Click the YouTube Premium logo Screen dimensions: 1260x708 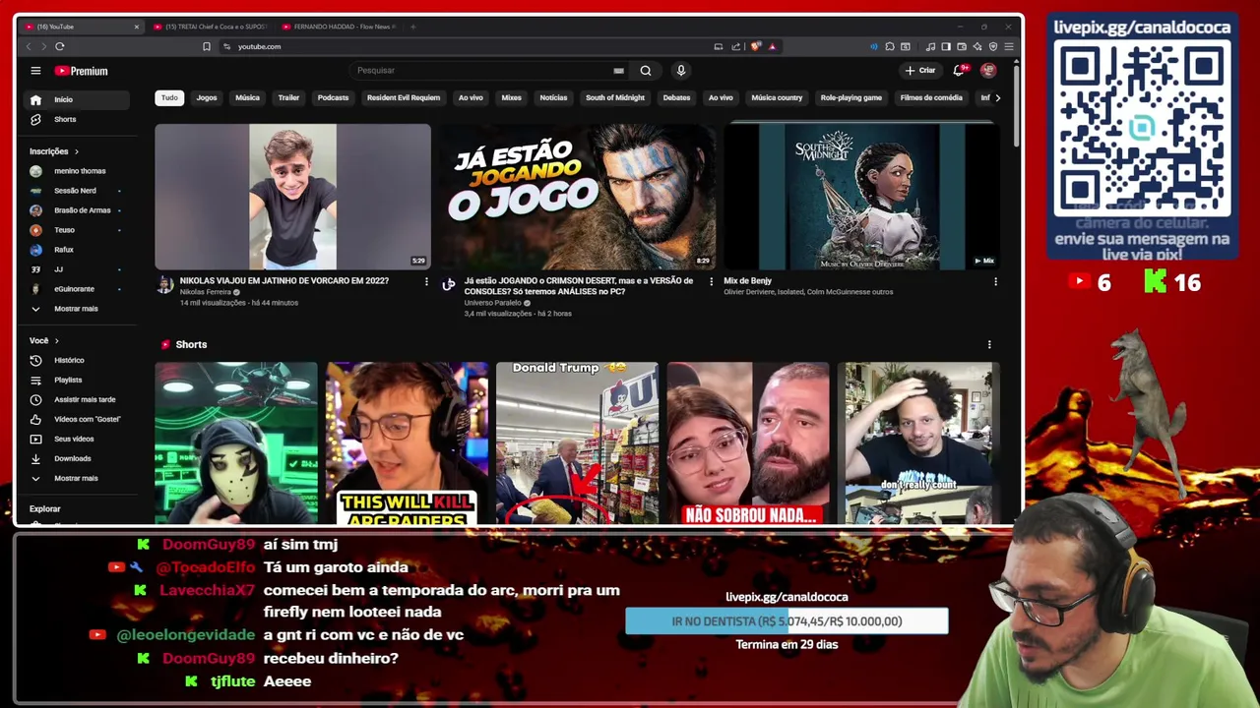(81, 71)
